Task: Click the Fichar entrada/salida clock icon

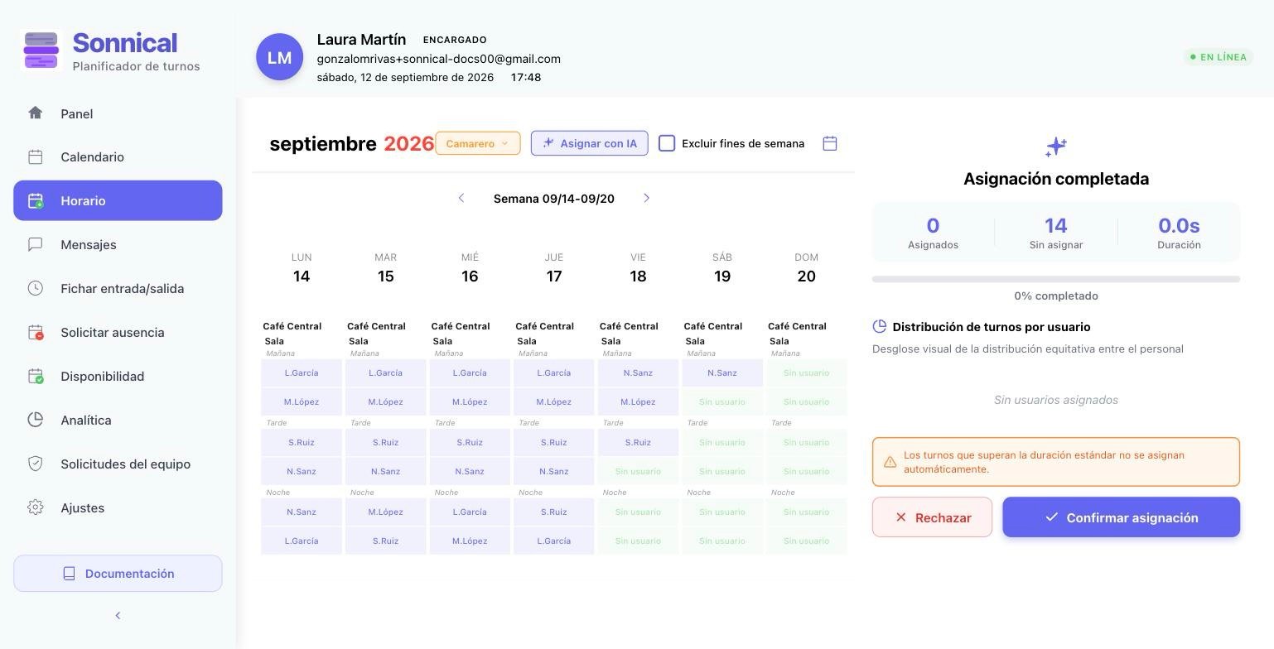Action: point(35,288)
